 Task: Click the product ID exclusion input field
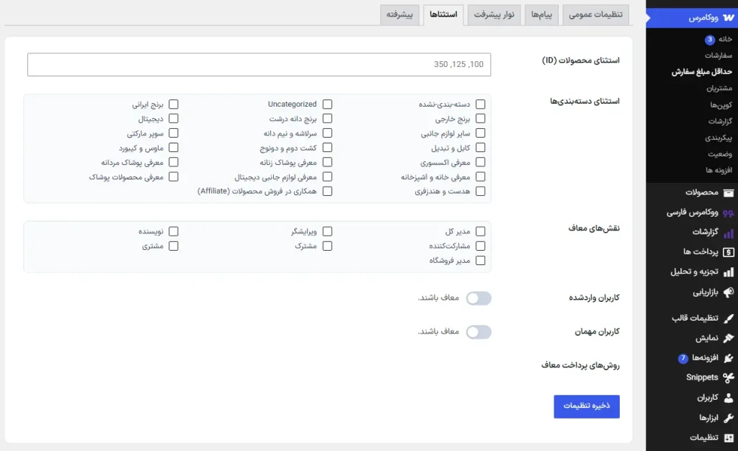click(259, 64)
